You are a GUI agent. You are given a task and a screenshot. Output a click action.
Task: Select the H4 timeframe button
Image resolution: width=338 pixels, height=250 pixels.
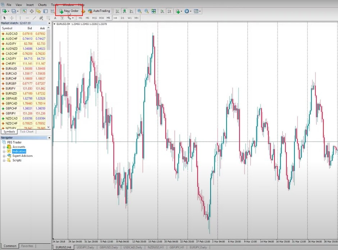point(115,18)
